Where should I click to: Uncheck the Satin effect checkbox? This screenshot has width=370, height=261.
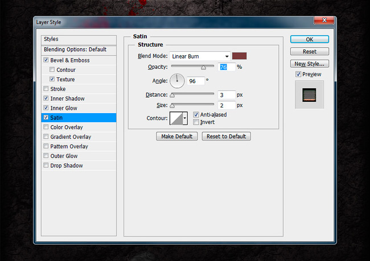click(x=46, y=117)
